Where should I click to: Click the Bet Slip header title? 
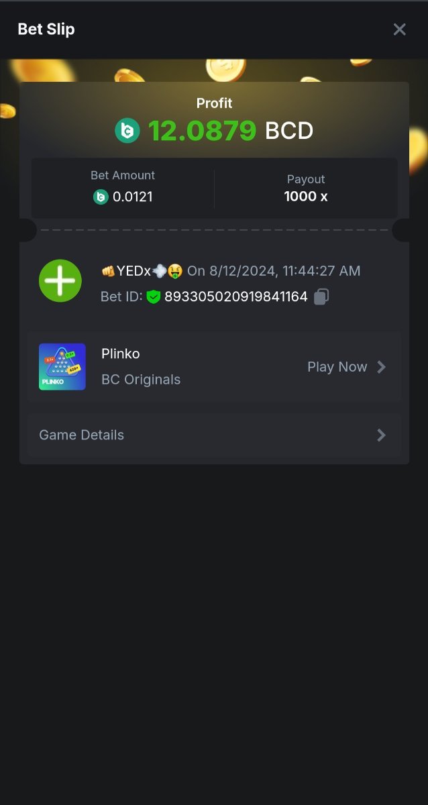pyautogui.click(x=46, y=30)
